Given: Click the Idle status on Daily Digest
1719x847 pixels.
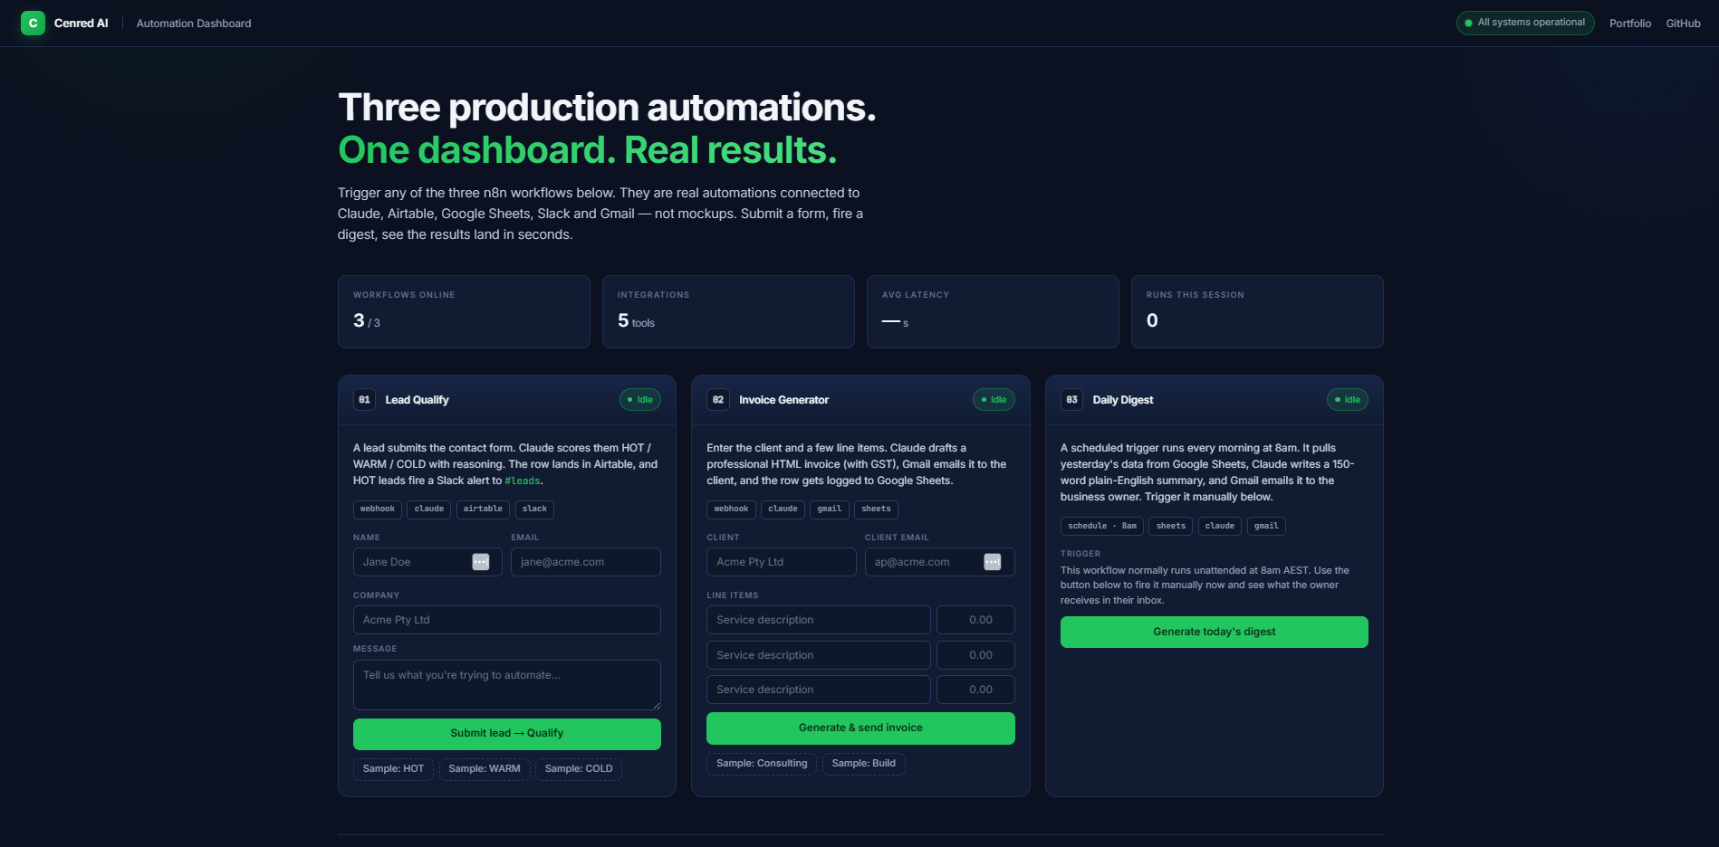Looking at the screenshot, I should point(1348,400).
